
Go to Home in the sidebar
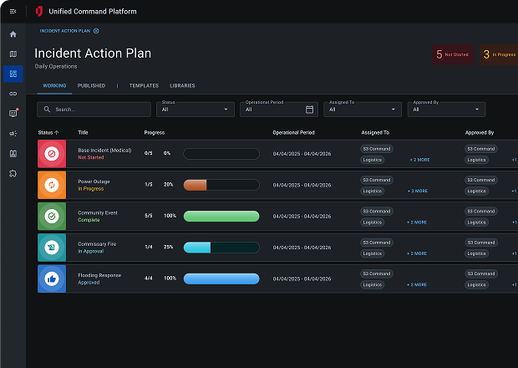coord(13,34)
